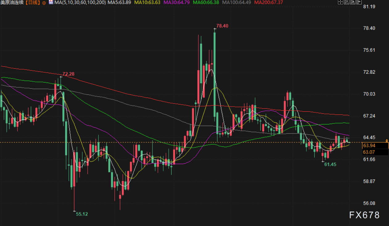Click the 78.40 high price marker
389x226 pixels.
point(222,26)
